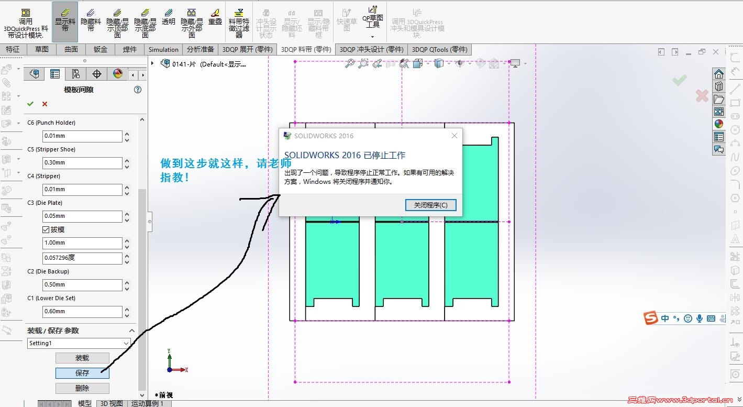
Task: Toggle Sogou 中 Chinese/English mode
Action: tap(665, 318)
